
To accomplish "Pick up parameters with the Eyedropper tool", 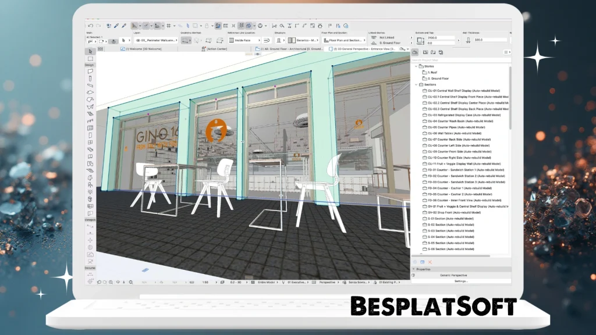I will [x=116, y=24].
